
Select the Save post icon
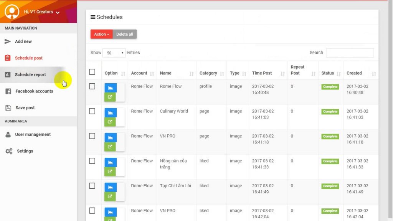[x=8, y=108]
